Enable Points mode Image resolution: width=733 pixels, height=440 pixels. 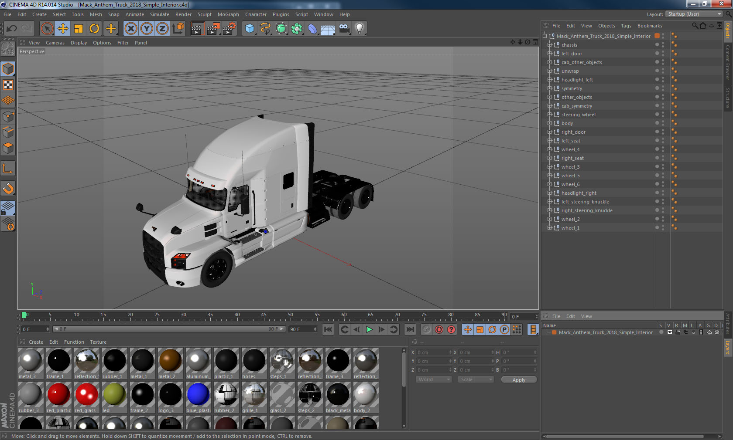8,117
